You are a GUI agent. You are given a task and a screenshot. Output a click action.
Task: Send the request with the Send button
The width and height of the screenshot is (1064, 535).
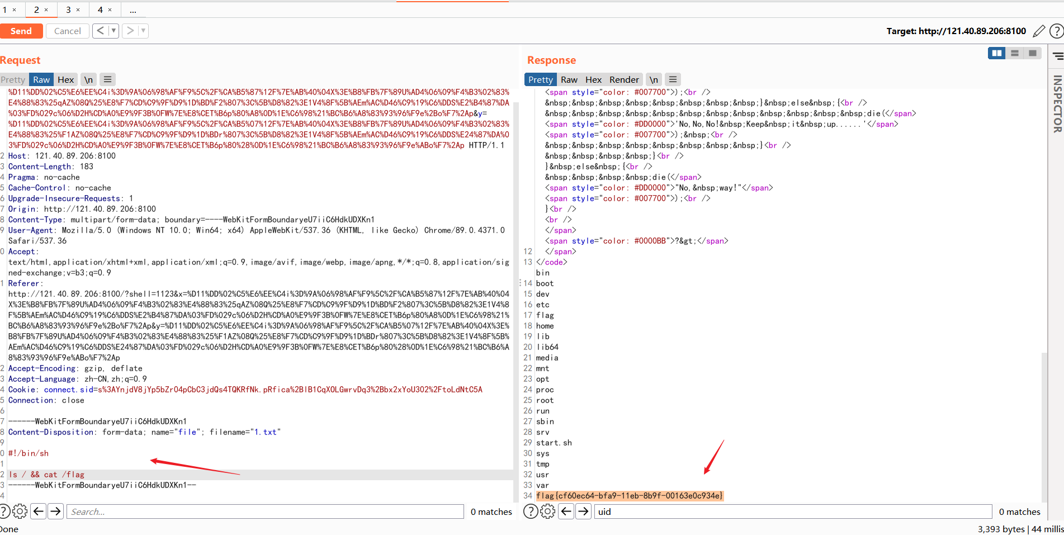click(21, 31)
